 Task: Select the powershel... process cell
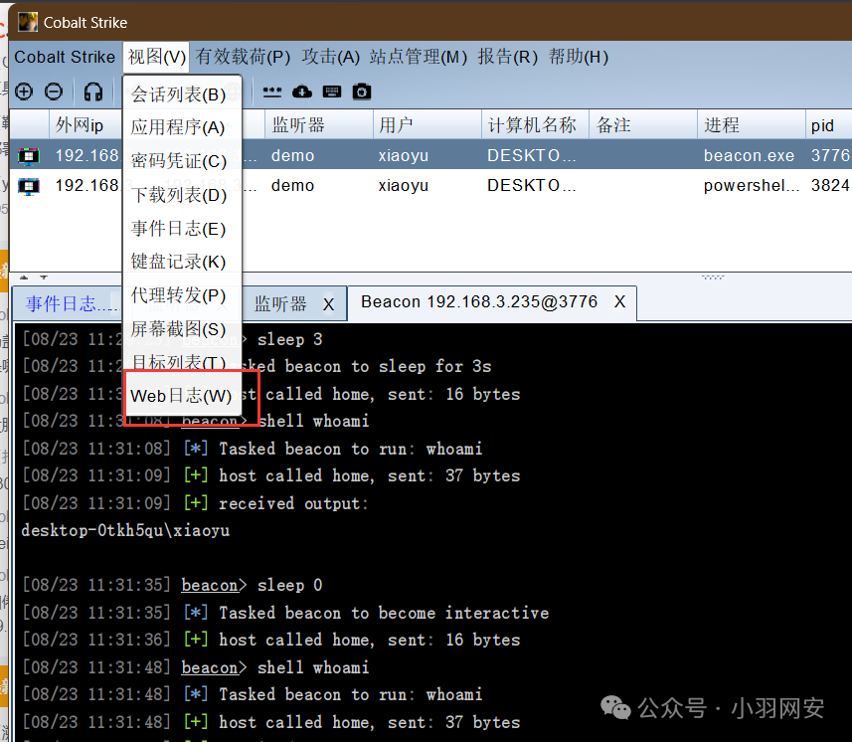click(752, 185)
